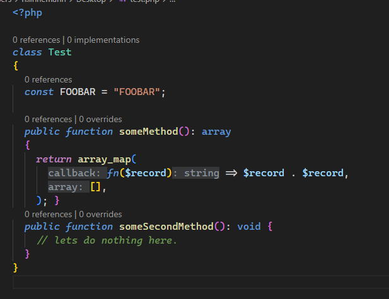Viewport: 389px width, 299px height.
Task: Click the ": string" return type hint
Action: (197, 173)
